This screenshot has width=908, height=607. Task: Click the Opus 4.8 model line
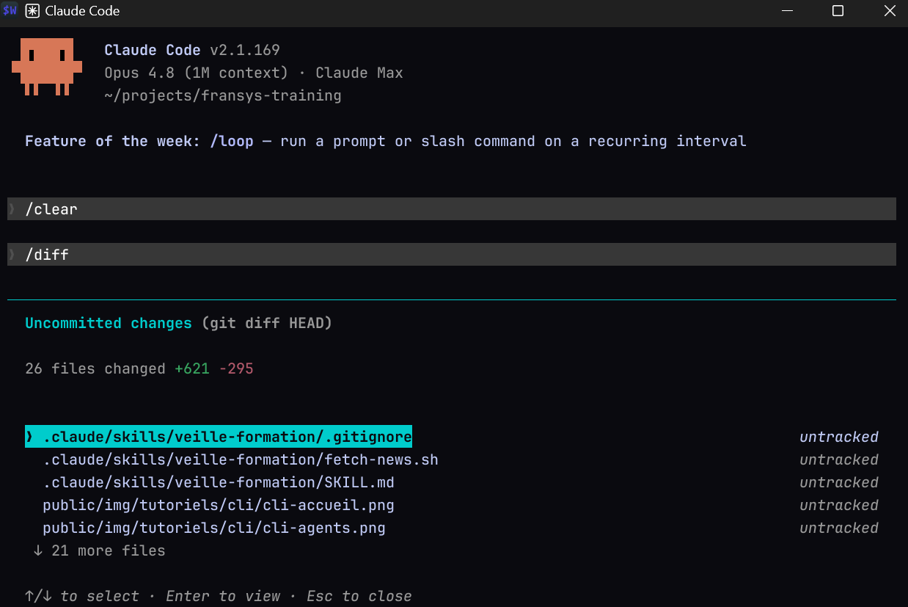pyautogui.click(x=254, y=73)
